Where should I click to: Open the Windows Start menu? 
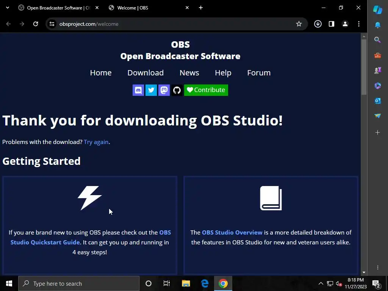click(9, 283)
